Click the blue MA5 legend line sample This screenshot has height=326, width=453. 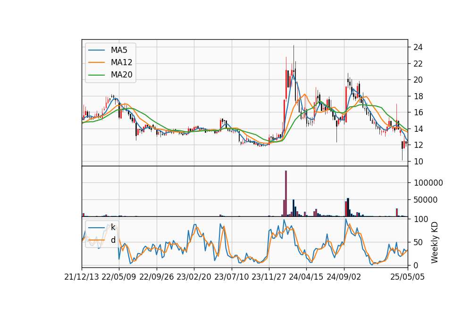pyautogui.click(x=96, y=50)
